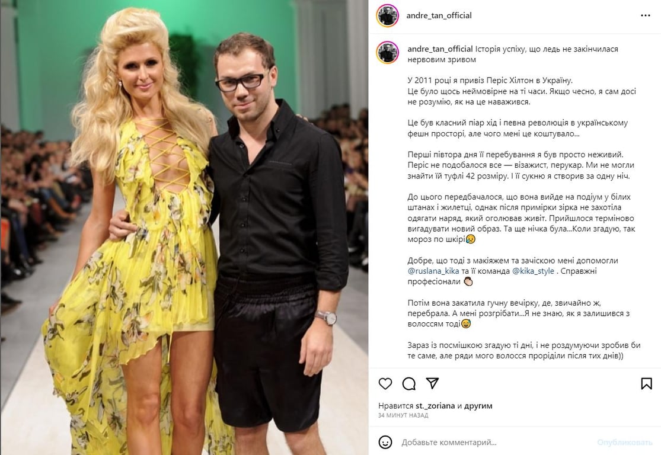The height and width of the screenshot is (455, 661).
Task: Click the «Нравится» likes text
Action: pos(395,406)
